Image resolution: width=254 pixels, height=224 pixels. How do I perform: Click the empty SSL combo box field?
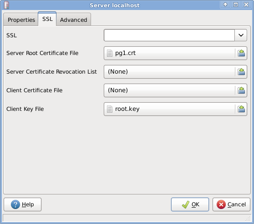(x=169, y=35)
